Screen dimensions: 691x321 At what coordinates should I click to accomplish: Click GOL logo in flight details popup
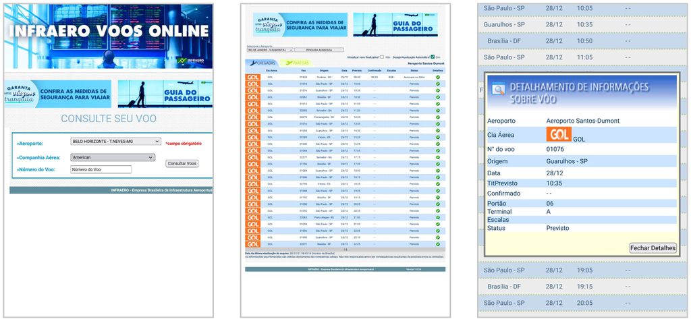point(559,134)
